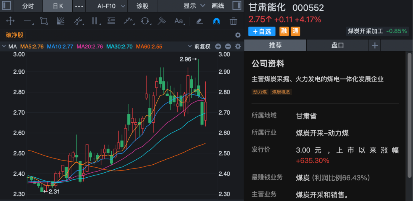
Task: Click the 动力煤 concept tag
Action: click(x=260, y=92)
